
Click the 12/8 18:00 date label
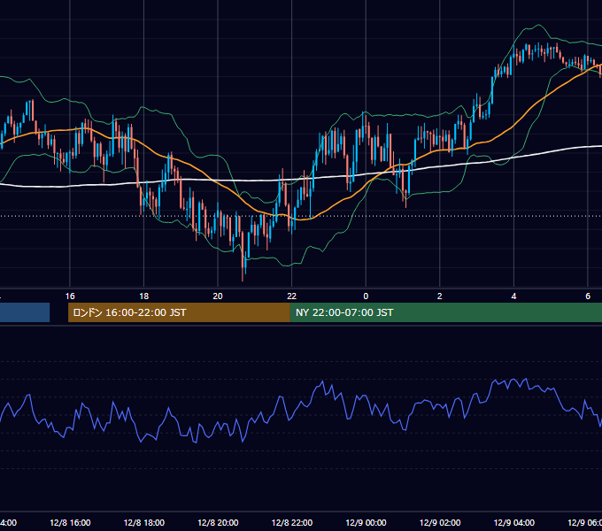point(144,522)
